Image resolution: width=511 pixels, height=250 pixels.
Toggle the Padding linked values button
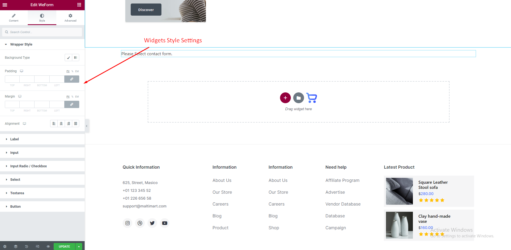[72, 79]
